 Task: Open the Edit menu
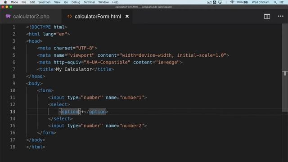click(x=32, y=2)
